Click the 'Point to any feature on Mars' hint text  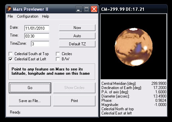coord(51,71)
